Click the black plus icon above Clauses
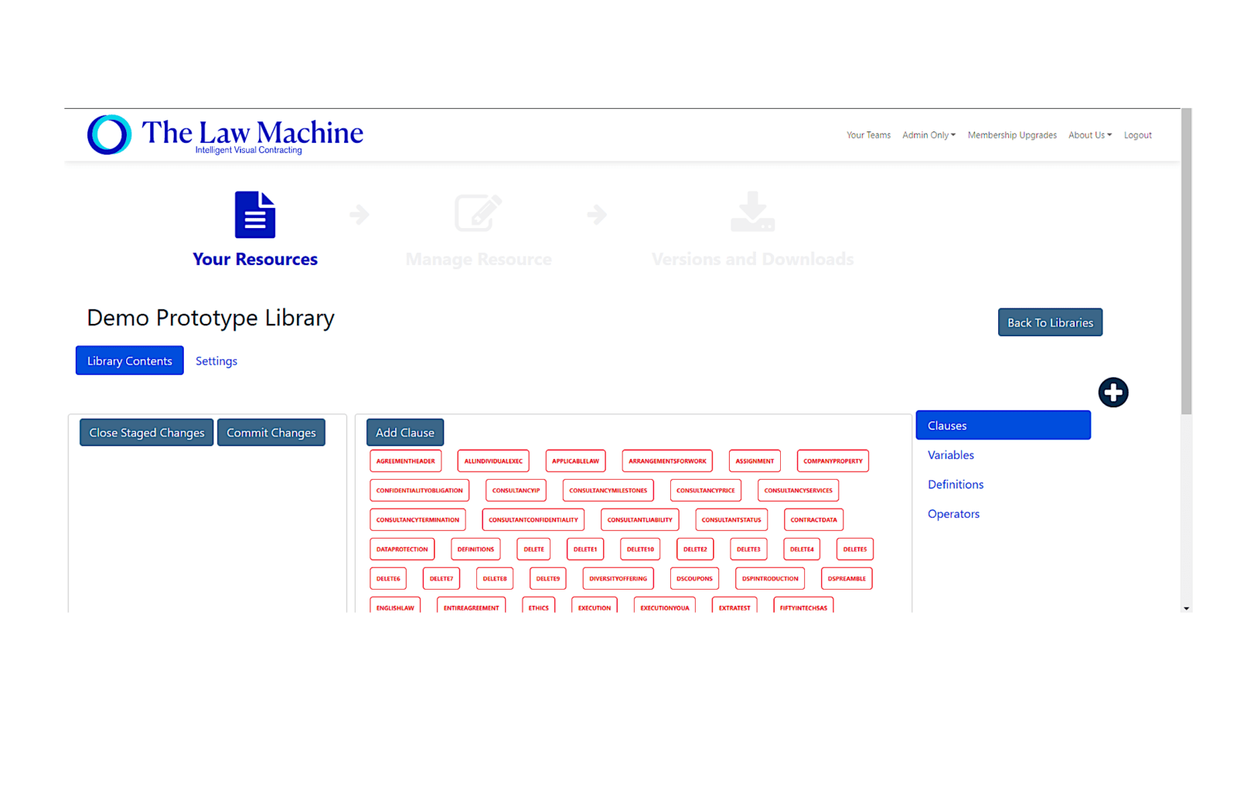Viewport: 1237px width, 789px height. point(1113,392)
